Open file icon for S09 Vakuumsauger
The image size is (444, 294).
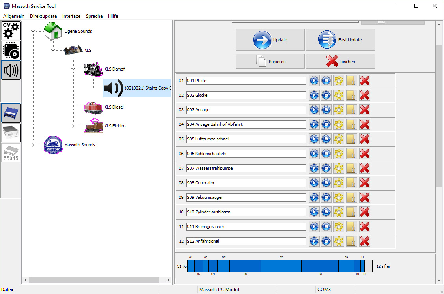click(x=351, y=197)
